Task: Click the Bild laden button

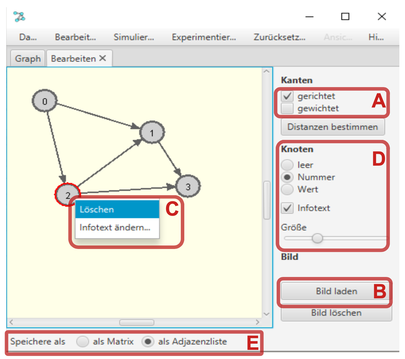Action: 336,291
